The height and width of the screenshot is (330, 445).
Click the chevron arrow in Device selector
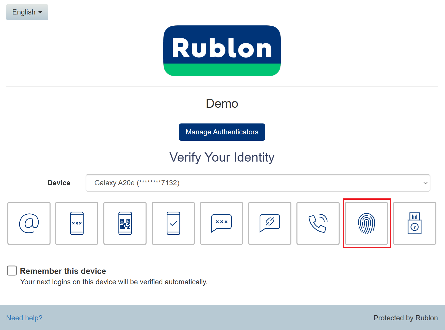tap(425, 183)
